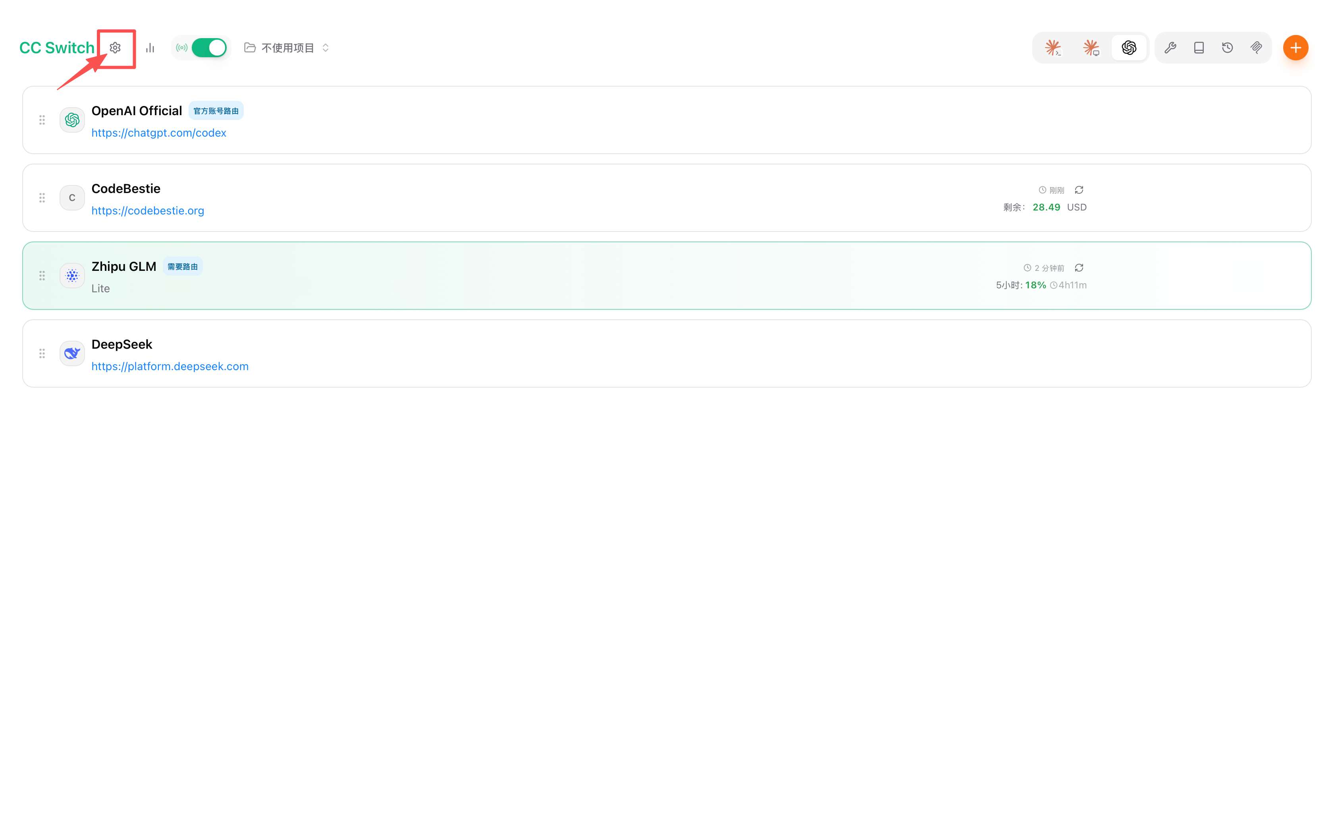The height and width of the screenshot is (834, 1334).
Task: Switch to the Claude terminal app tab
Action: 1053,48
